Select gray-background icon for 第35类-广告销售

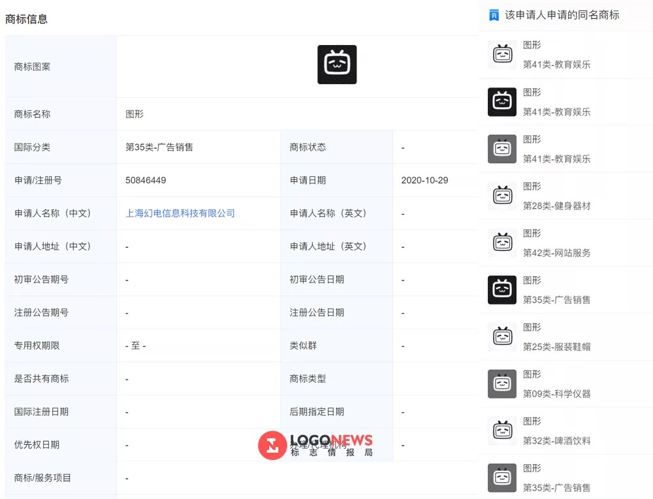(x=502, y=477)
